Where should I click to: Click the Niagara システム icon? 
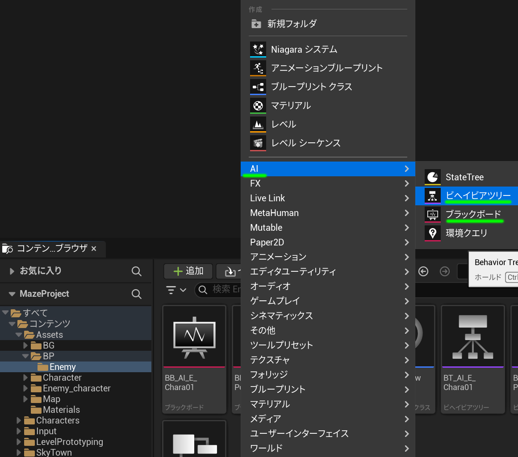pos(258,49)
